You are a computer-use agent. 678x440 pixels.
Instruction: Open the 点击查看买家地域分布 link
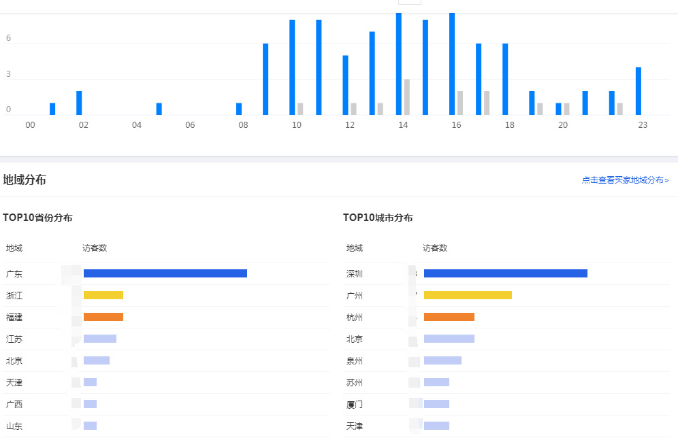point(625,180)
